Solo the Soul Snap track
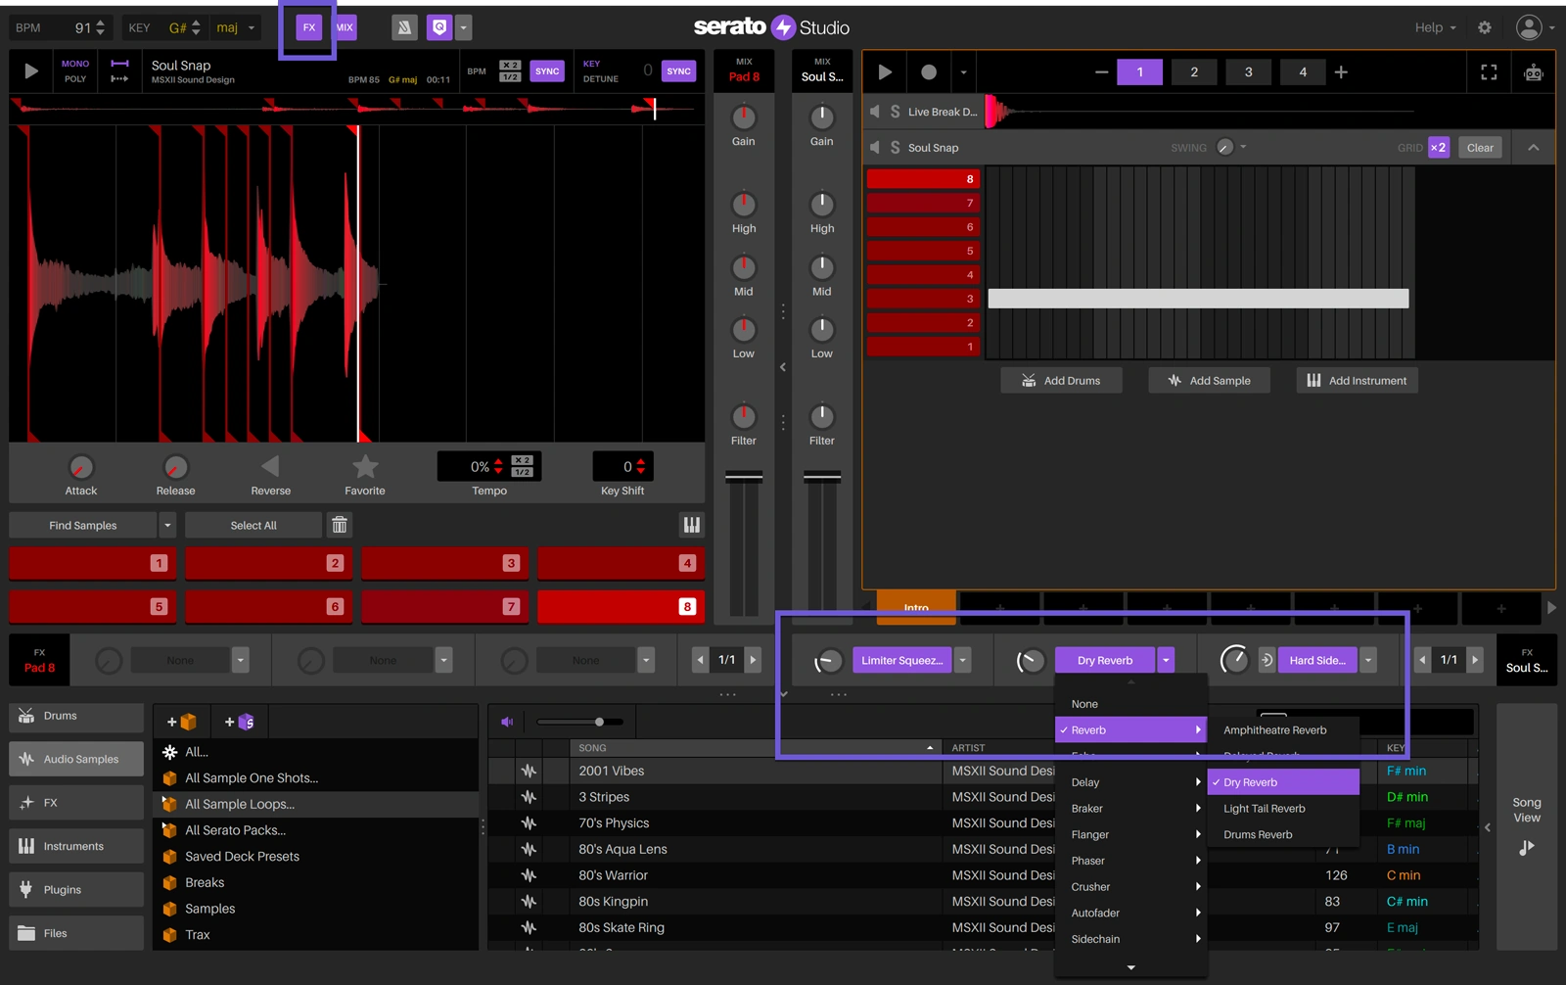 pos(895,147)
